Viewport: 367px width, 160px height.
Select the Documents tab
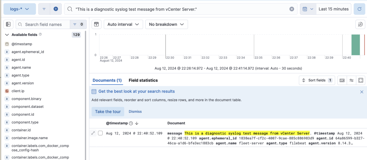(107, 80)
